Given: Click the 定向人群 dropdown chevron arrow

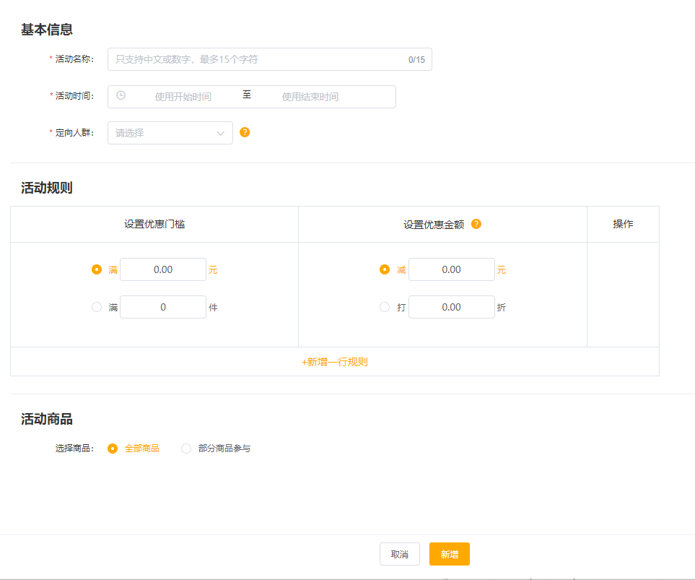Looking at the screenshot, I should pos(220,133).
